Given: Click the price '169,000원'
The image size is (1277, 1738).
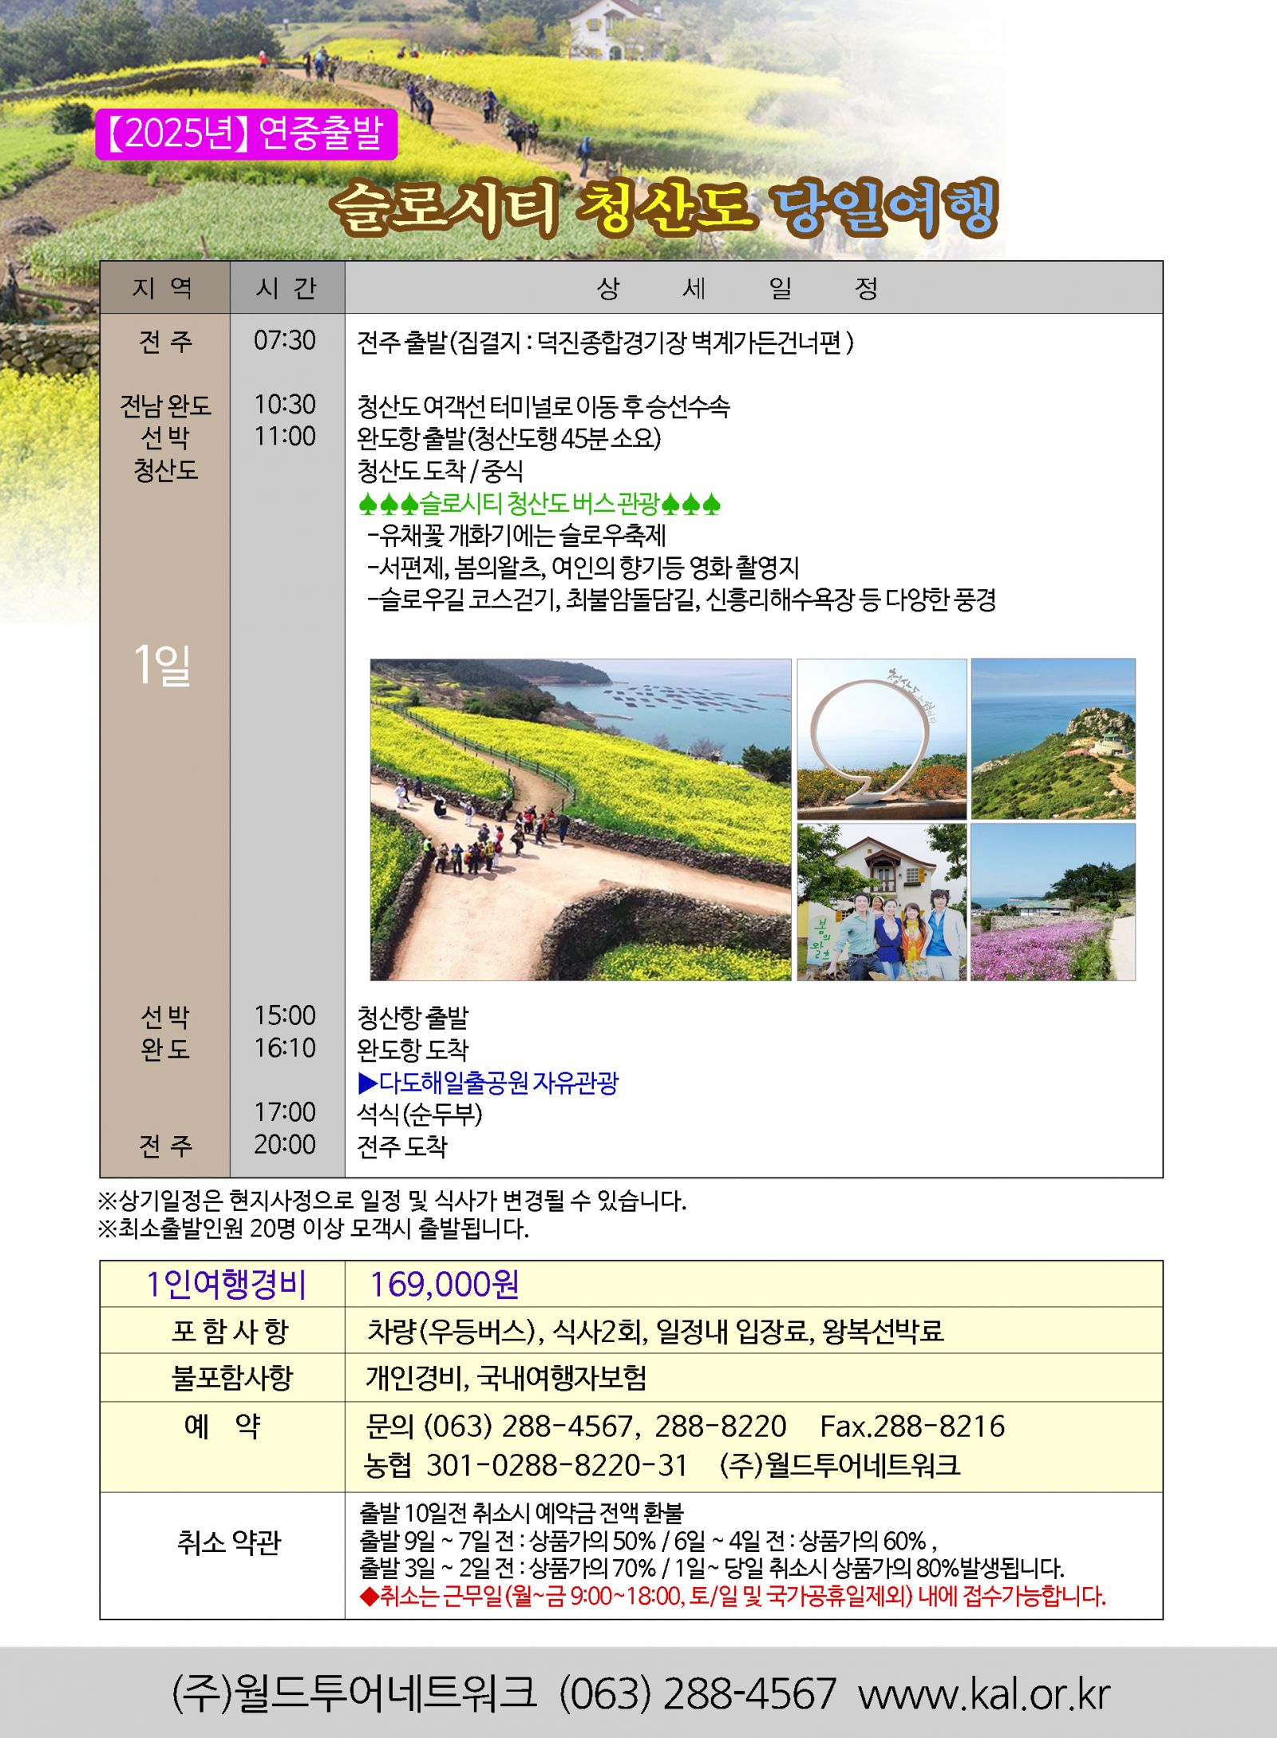Looking at the screenshot, I should click(x=445, y=1284).
